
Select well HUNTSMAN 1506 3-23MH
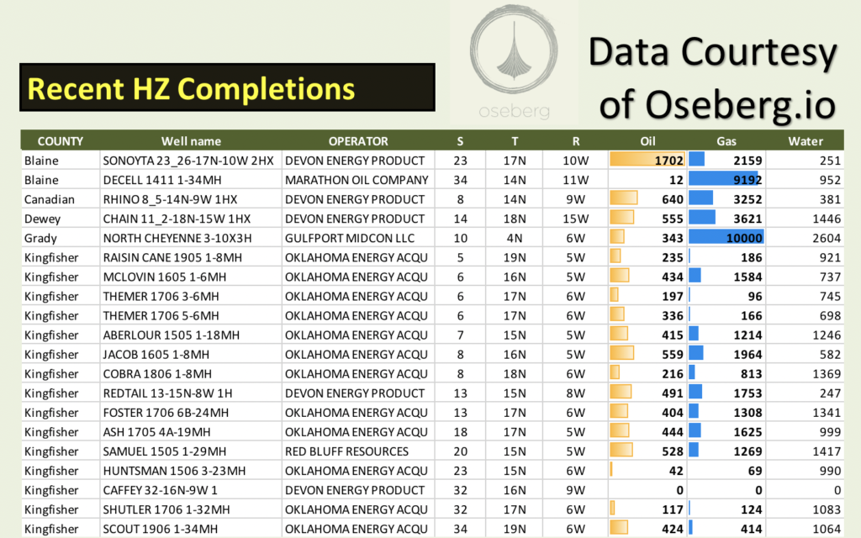174,471
